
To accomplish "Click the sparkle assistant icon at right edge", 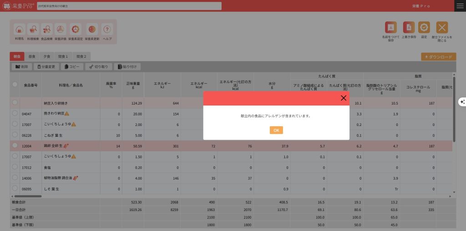I will coord(462,102).
